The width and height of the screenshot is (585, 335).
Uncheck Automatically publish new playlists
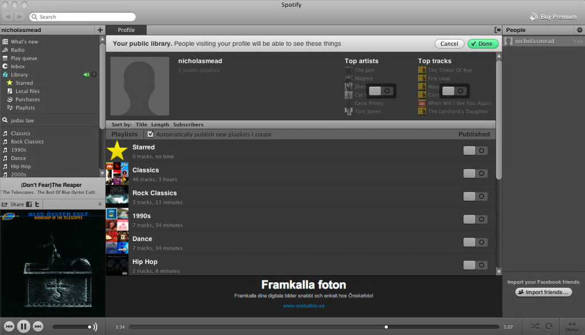coord(150,134)
